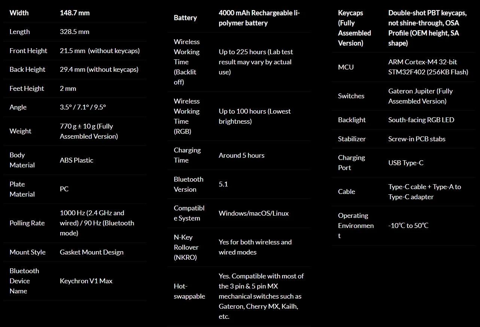Click the Gasket Mount Design text
Screen dimensions: 480x327
[91, 252]
